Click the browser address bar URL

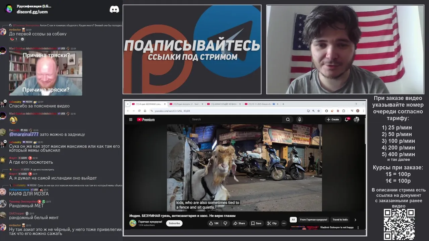[x=173, y=111]
